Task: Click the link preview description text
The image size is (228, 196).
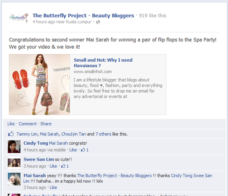Action: (x=118, y=88)
